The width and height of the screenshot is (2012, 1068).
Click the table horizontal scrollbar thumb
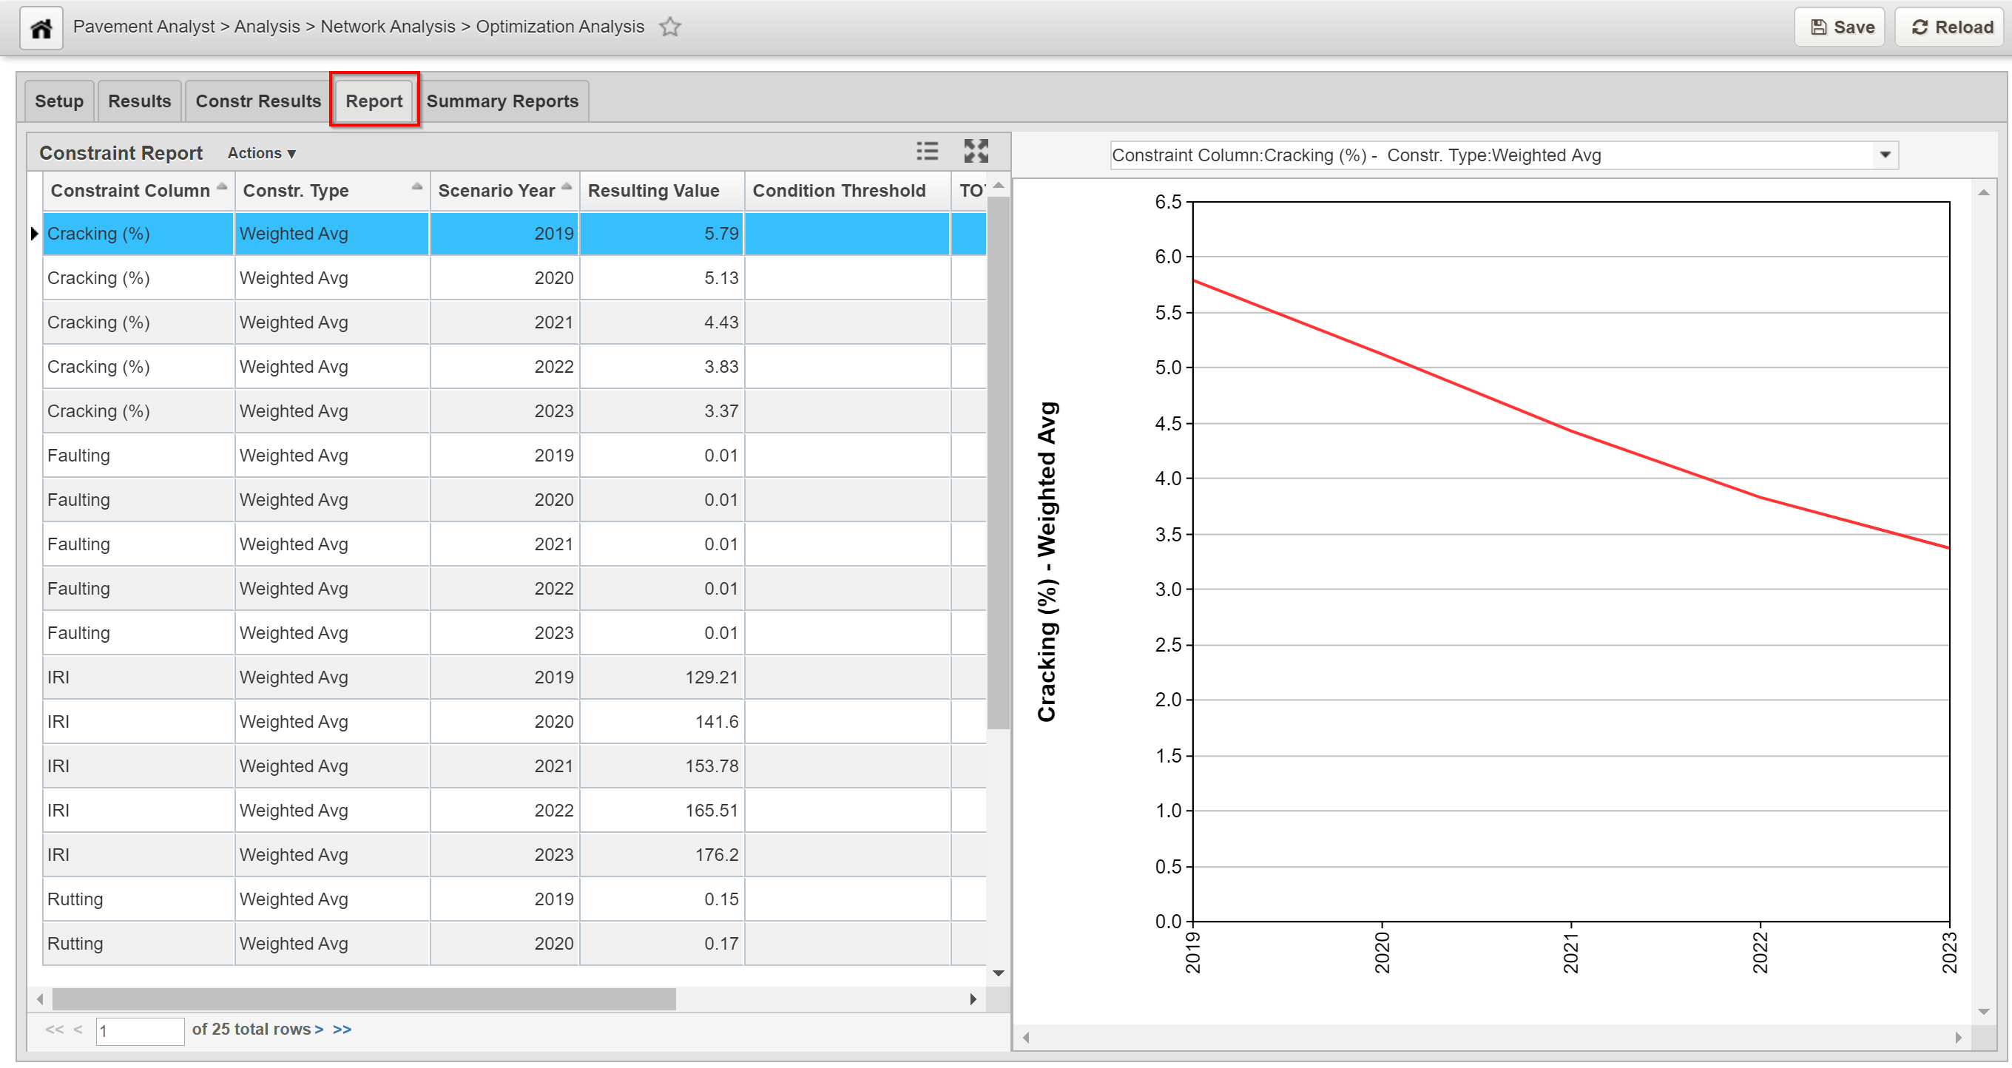pyautogui.click(x=363, y=999)
